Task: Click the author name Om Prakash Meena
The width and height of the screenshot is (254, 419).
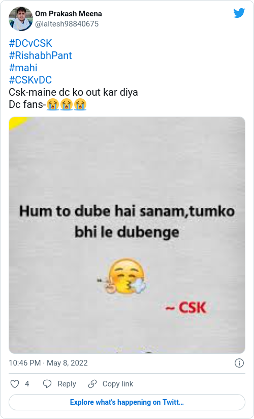Action: [69, 14]
